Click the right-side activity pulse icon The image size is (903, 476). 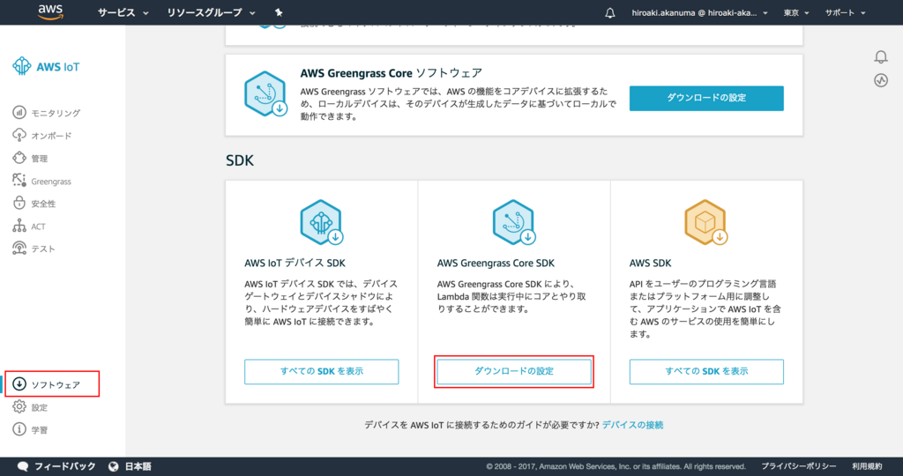pos(881,80)
